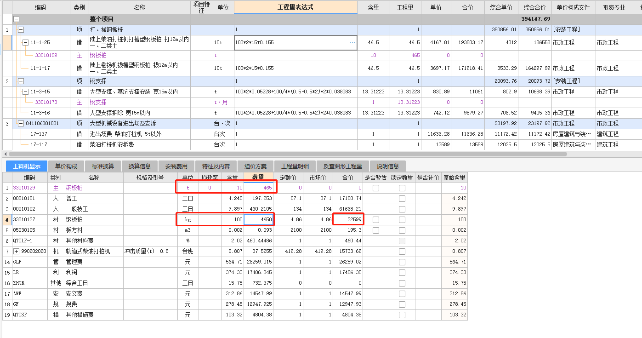Screen dimensions: 642x338
Task: Open the 单价构成 tab
Action: [x=66, y=166]
